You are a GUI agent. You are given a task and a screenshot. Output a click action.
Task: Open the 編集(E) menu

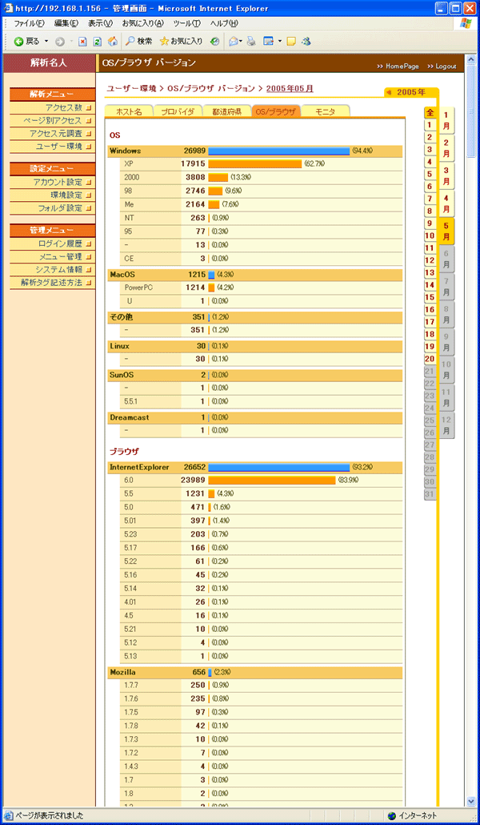(x=66, y=24)
